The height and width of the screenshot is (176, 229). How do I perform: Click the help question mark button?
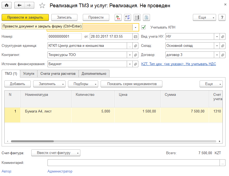(x=222, y=17)
